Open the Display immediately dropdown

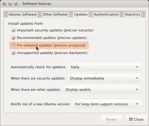[x=104, y=78]
